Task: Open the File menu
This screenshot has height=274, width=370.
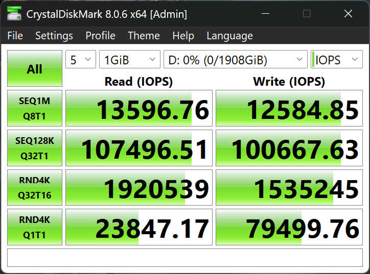Action: click(x=15, y=36)
